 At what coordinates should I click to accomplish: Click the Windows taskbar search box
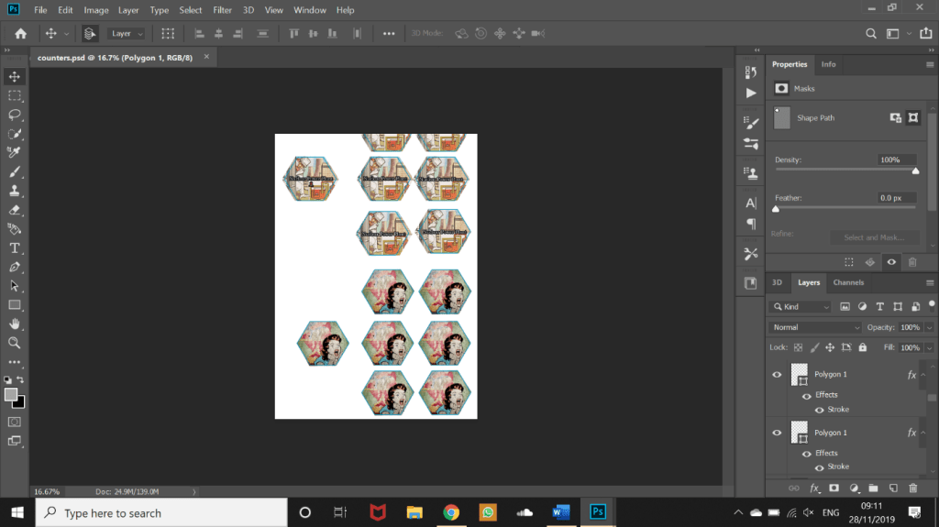pyautogui.click(x=160, y=513)
